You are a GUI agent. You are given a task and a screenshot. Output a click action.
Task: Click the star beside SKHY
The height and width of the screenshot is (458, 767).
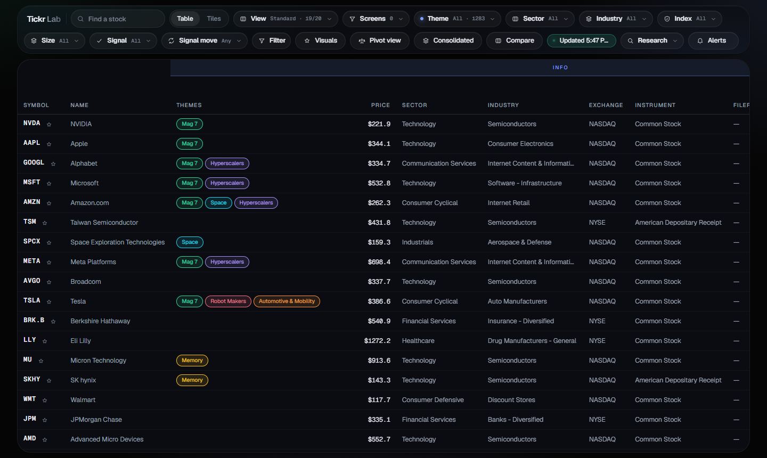49,381
